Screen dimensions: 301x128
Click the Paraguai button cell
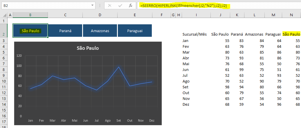(135, 30)
